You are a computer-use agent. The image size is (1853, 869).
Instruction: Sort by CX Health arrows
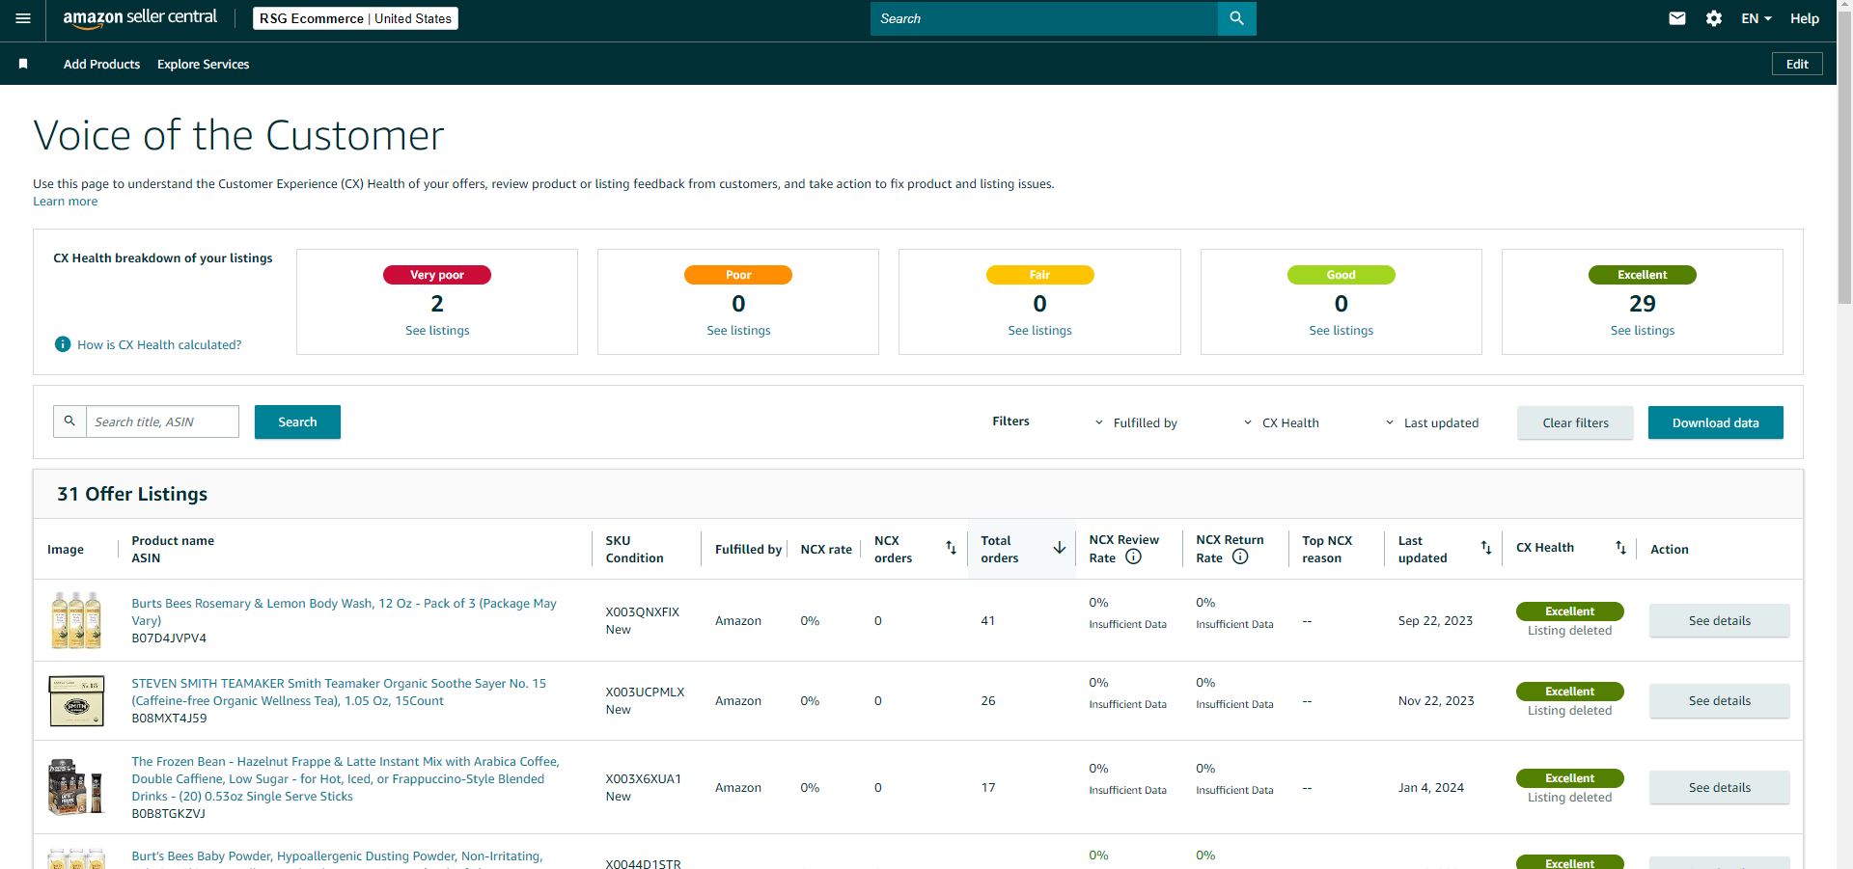click(1621, 548)
